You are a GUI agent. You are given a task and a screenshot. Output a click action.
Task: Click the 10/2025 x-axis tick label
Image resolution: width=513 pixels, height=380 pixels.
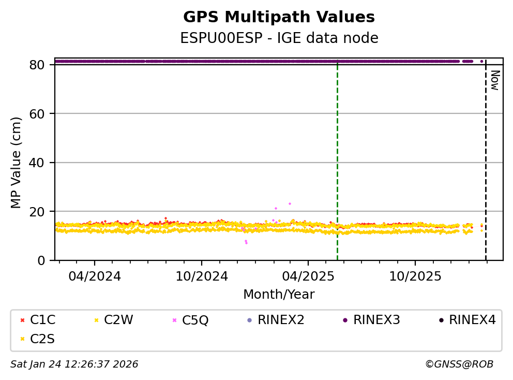(415, 276)
